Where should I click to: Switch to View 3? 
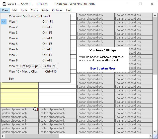(x=35, y=33)
